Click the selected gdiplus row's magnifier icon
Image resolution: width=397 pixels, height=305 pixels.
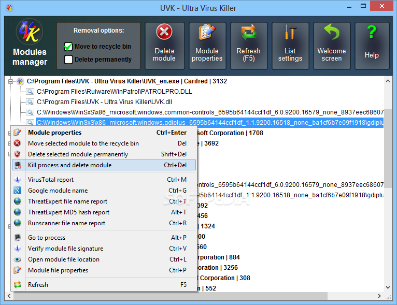point(30,122)
